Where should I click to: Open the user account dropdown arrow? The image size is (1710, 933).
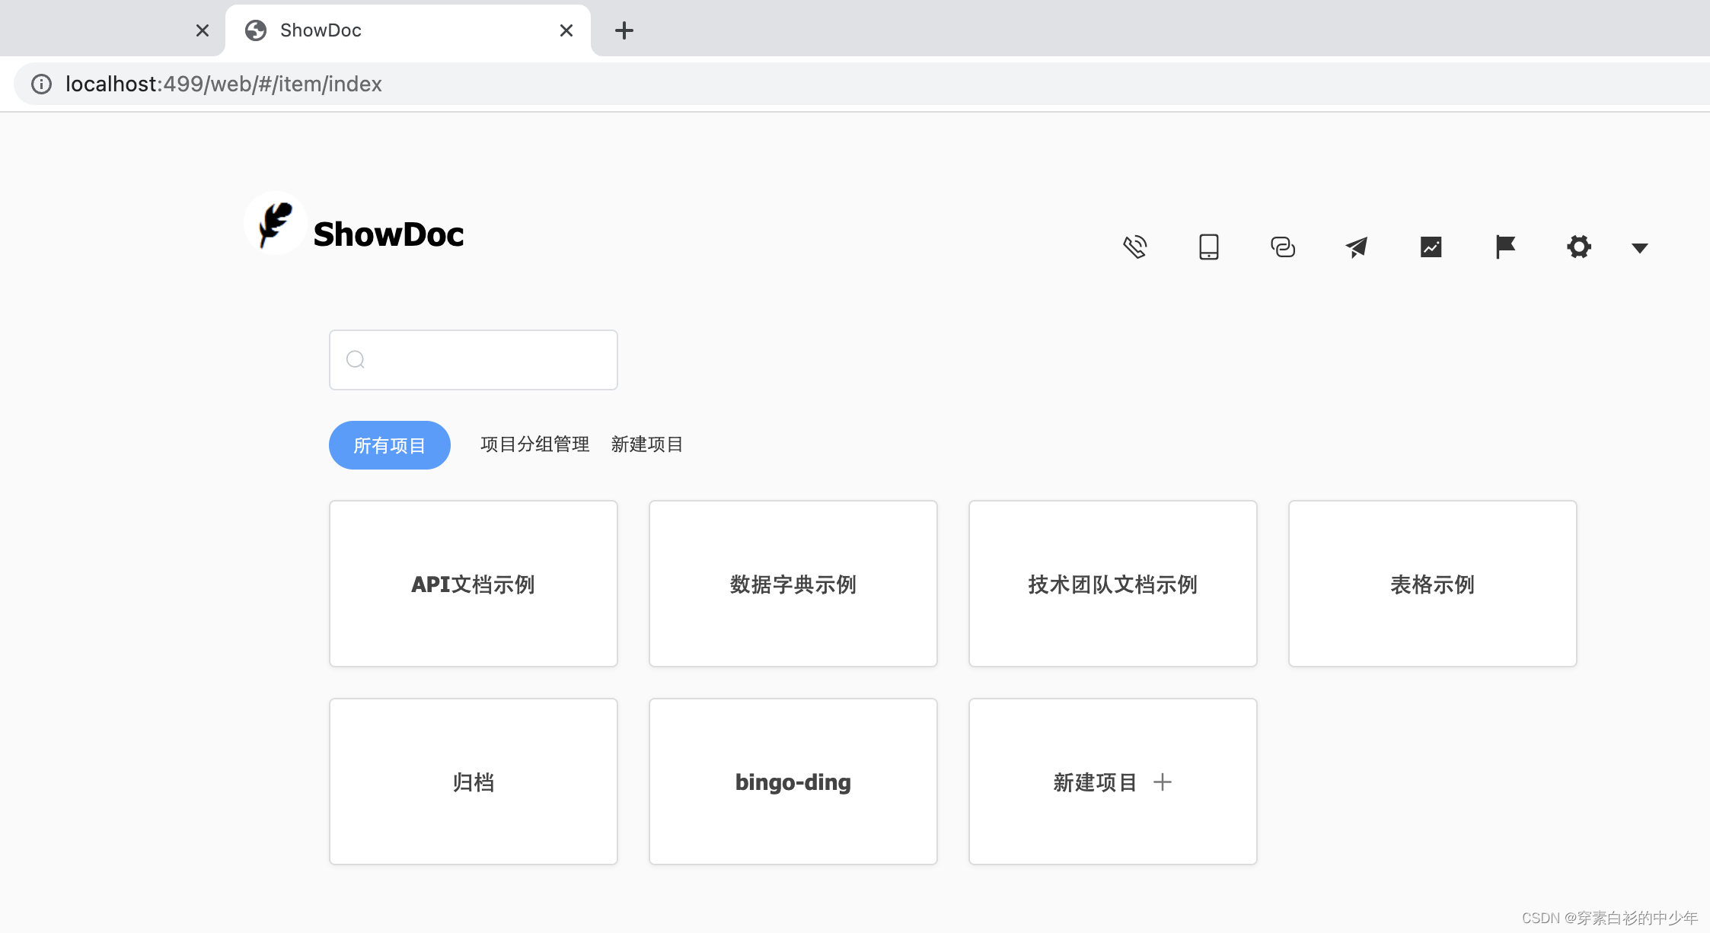click(1638, 248)
